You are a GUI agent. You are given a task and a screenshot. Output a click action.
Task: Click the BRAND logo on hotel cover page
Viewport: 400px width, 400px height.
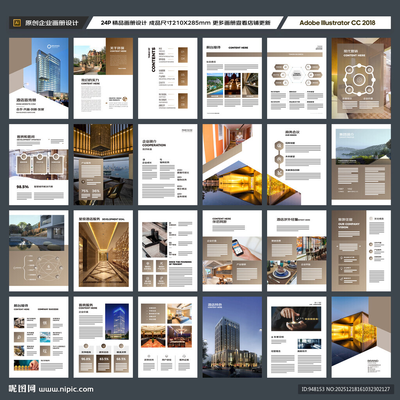tap(53, 46)
